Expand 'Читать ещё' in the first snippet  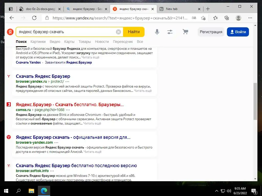click(90, 57)
